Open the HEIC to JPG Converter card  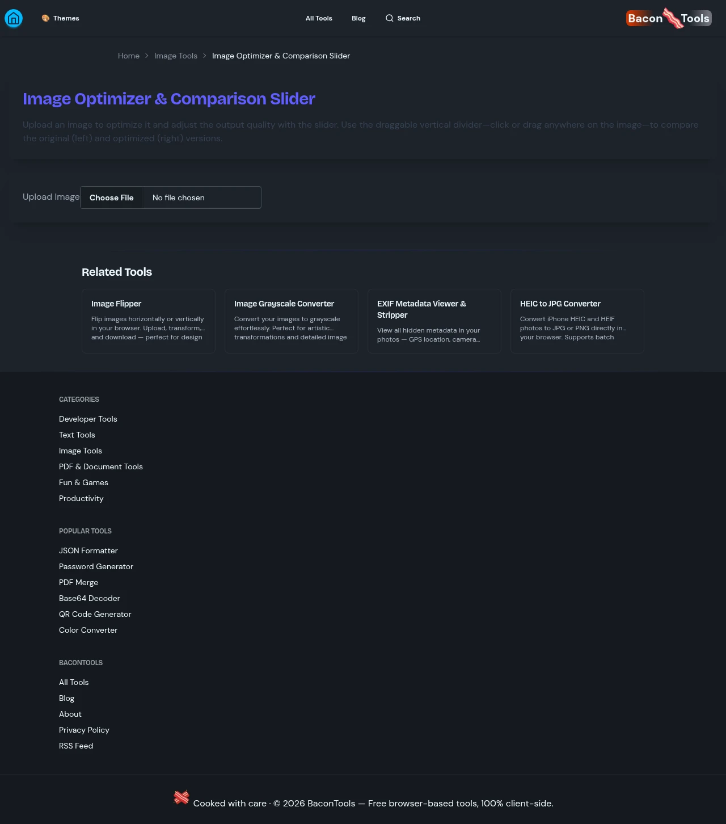(x=577, y=321)
